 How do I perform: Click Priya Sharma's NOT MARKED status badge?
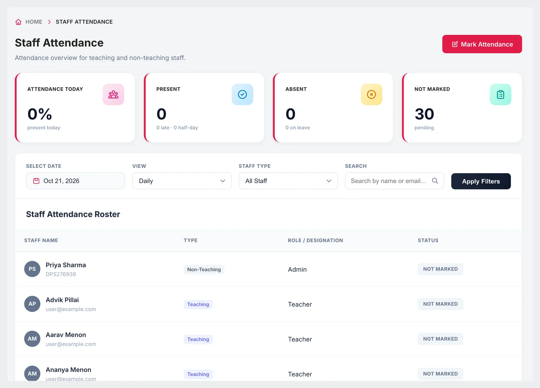pos(440,269)
